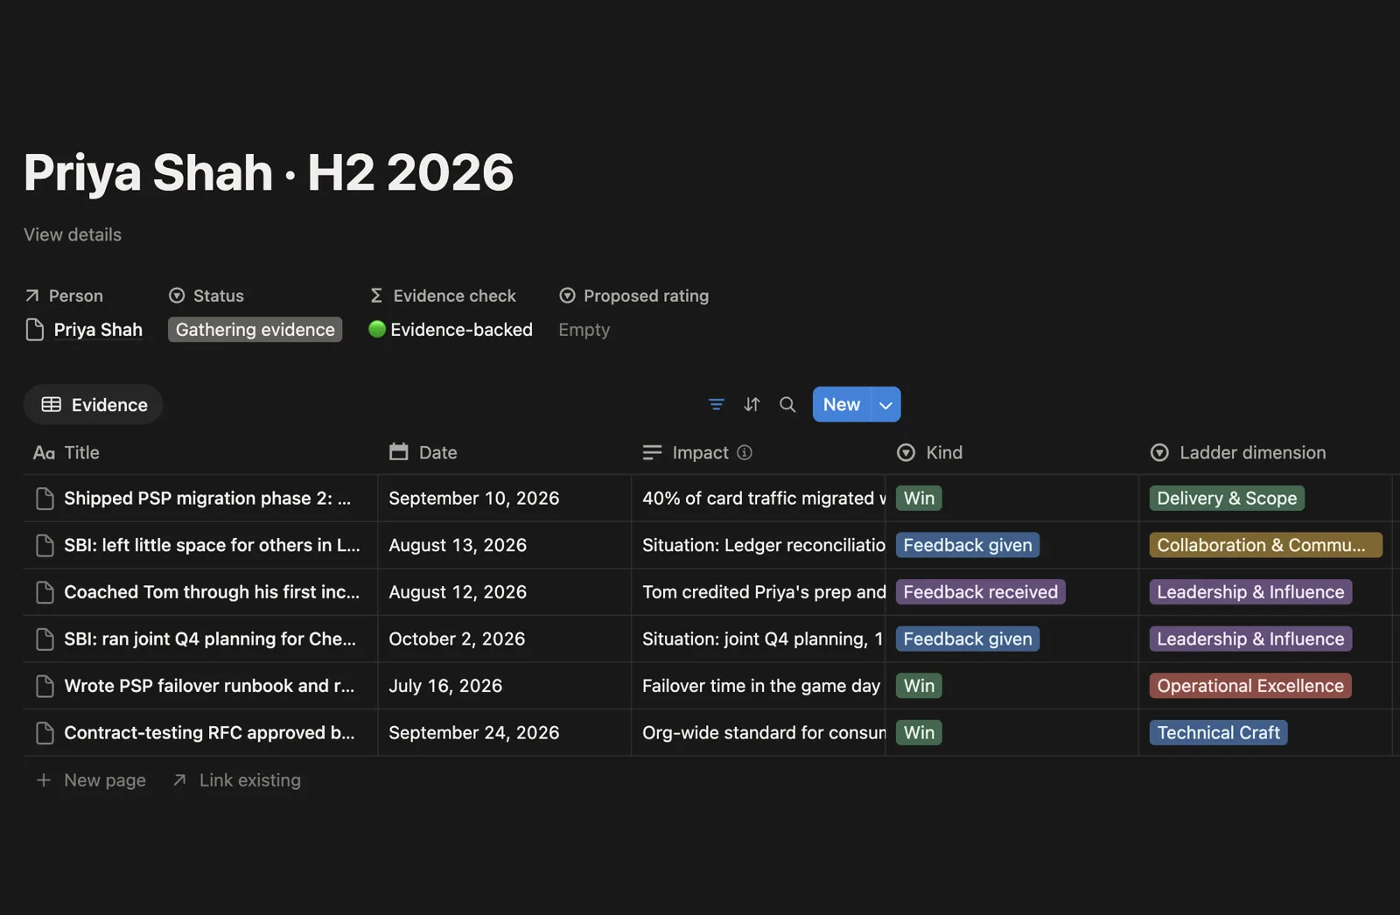
Task: Open the Date column header
Action: click(504, 452)
